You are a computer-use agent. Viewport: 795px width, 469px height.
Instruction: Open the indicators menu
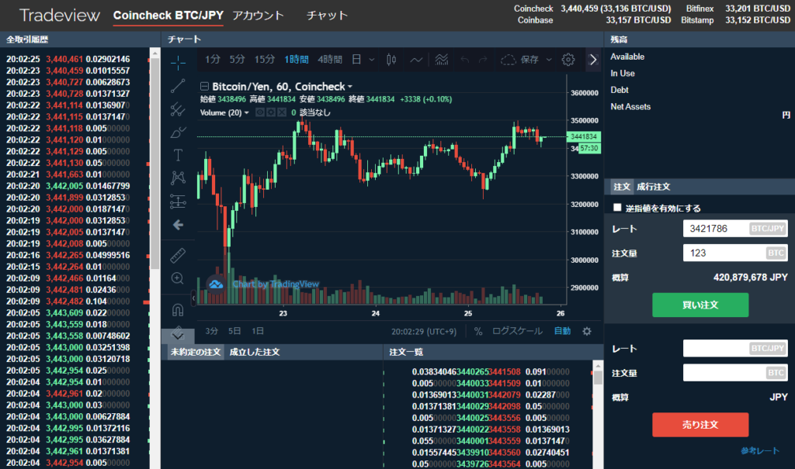click(441, 60)
